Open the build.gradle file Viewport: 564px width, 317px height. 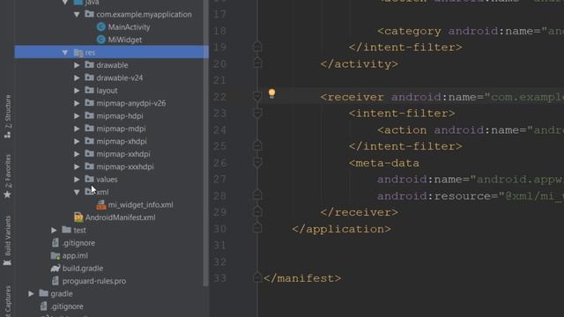83,268
